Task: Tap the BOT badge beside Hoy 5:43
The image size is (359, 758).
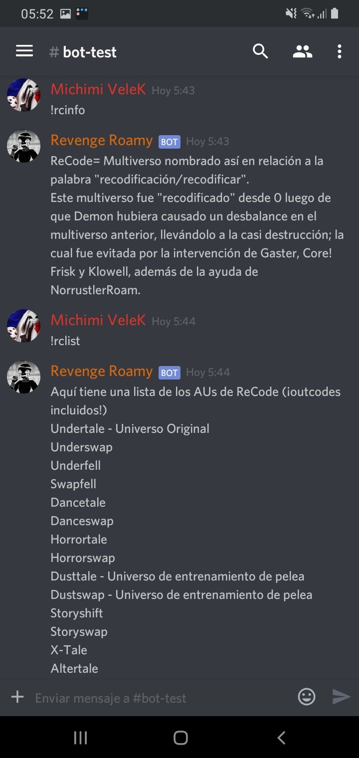Action: pyautogui.click(x=170, y=142)
